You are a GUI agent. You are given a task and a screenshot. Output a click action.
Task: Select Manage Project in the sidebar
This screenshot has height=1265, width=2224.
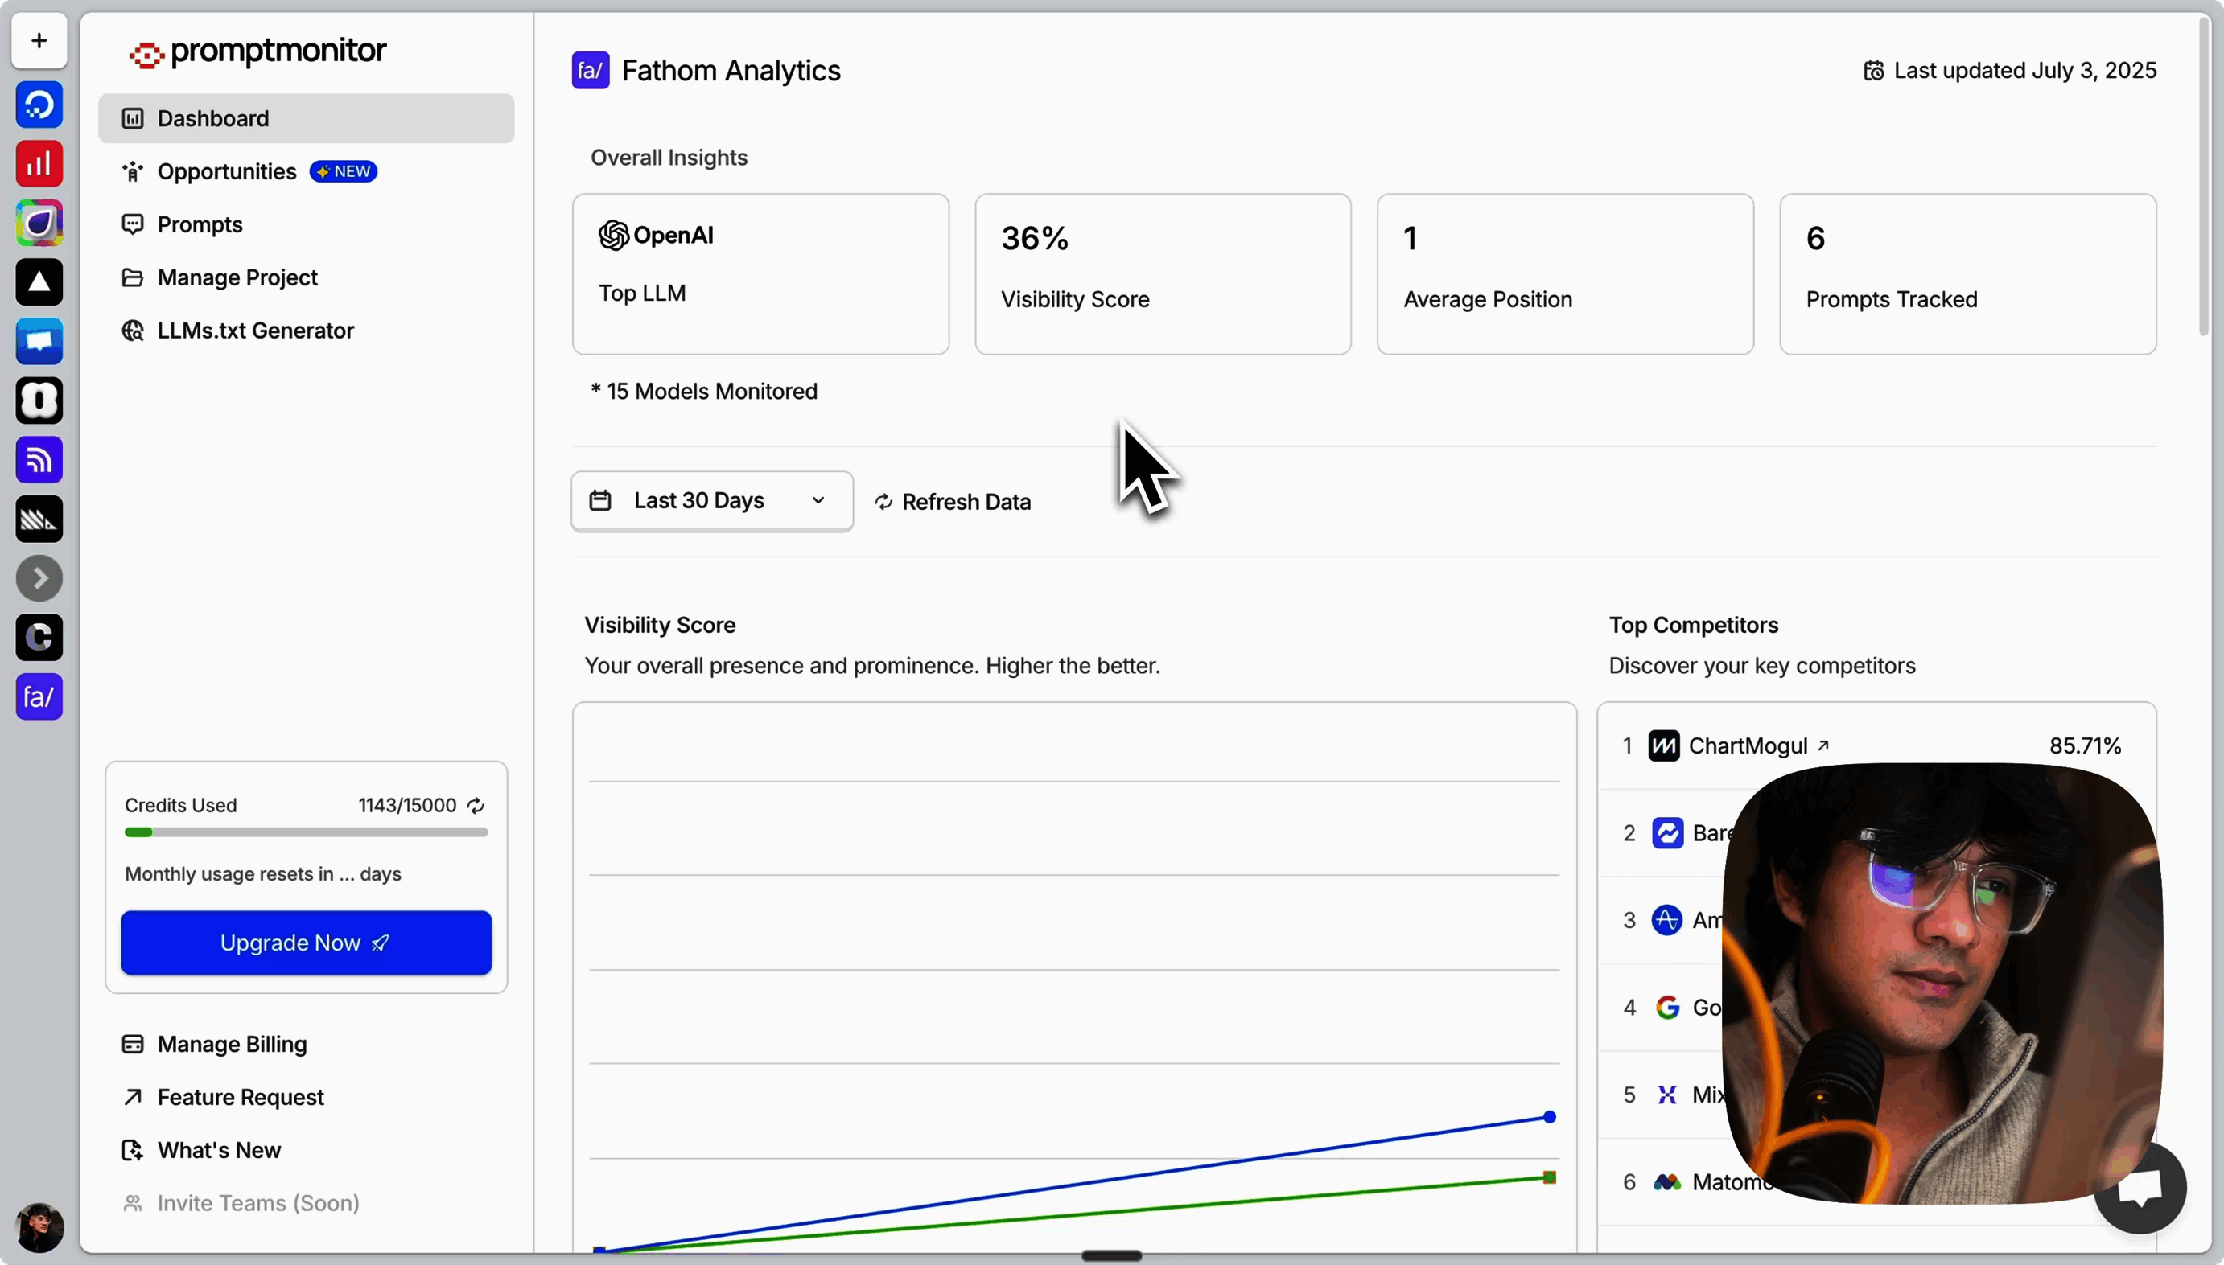[x=237, y=277]
